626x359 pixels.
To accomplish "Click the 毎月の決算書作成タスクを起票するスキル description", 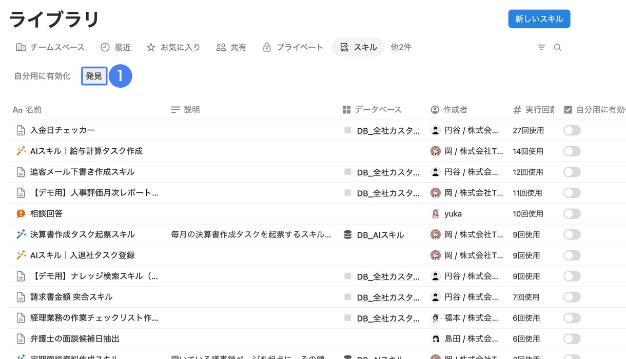I will 251,234.
